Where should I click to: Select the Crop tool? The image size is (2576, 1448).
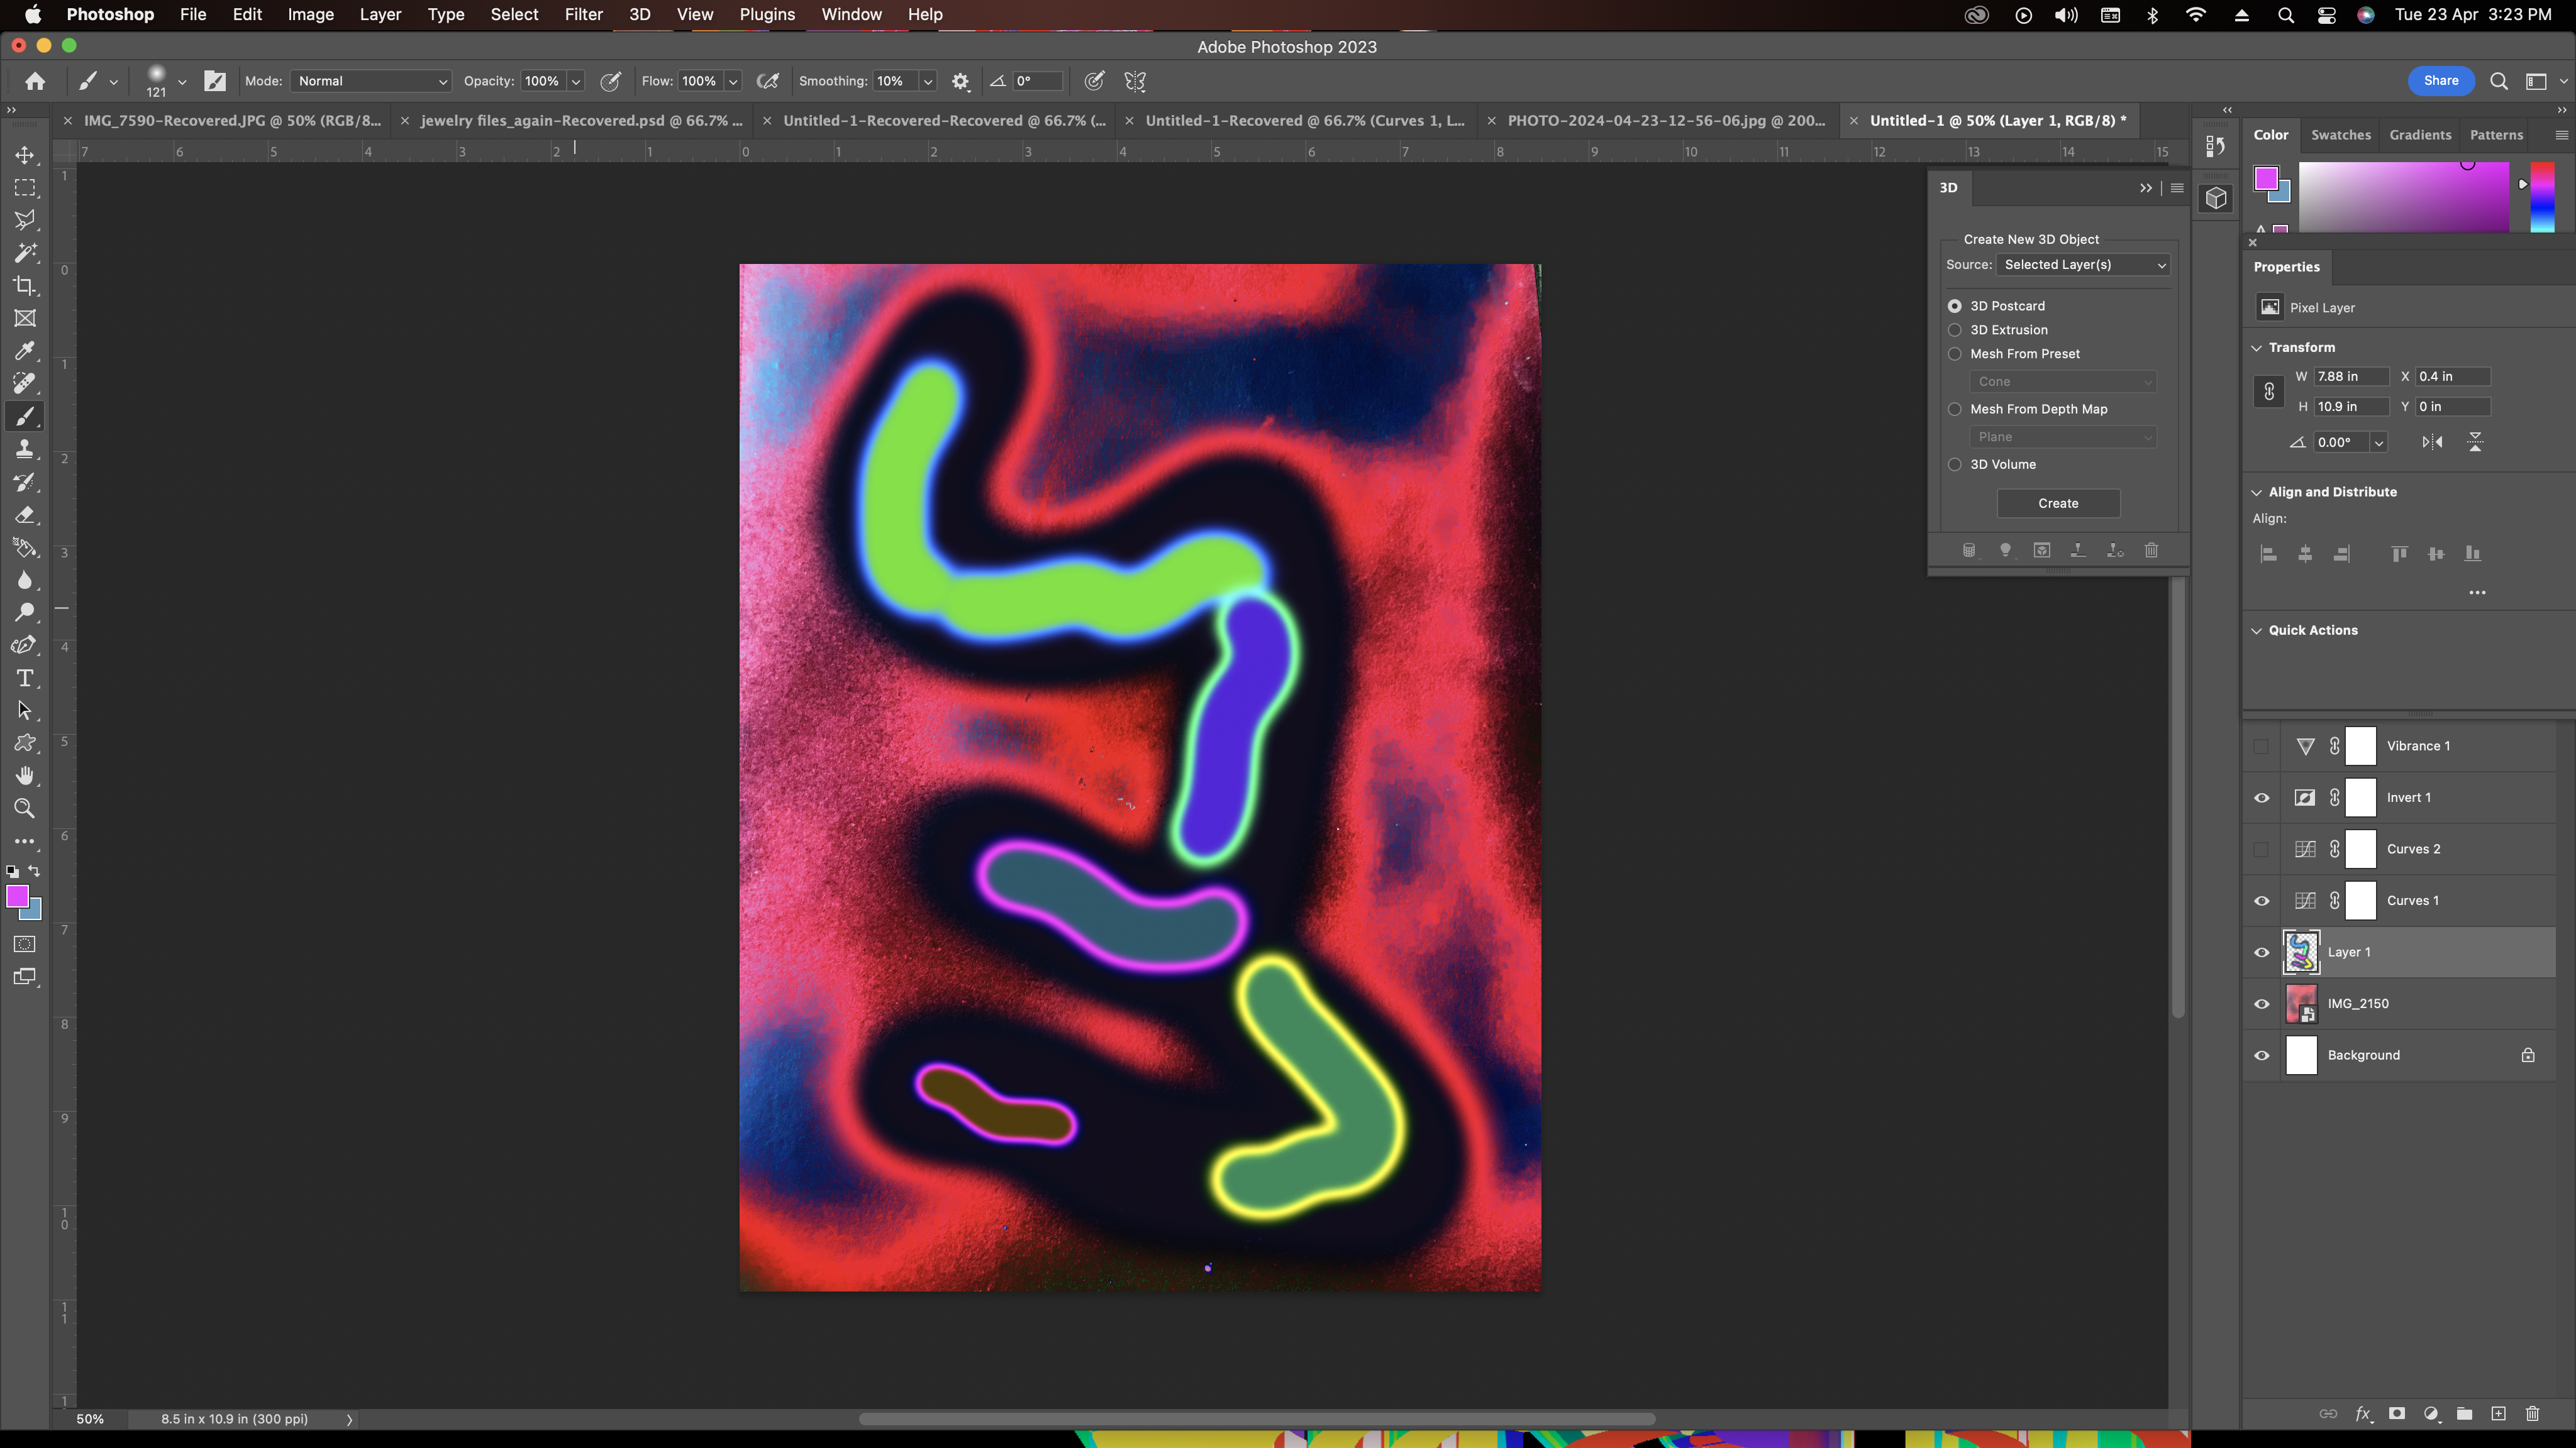[x=25, y=286]
